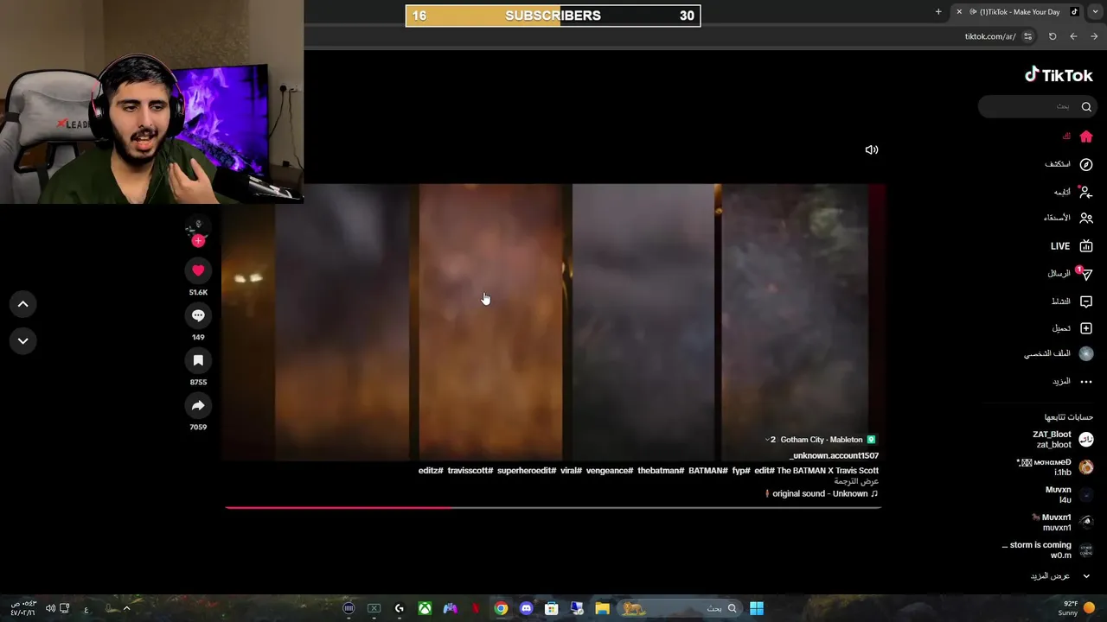Open Muvxn1 followed account
Viewport: 1107px width, 622px height.
click(1064, 523)
